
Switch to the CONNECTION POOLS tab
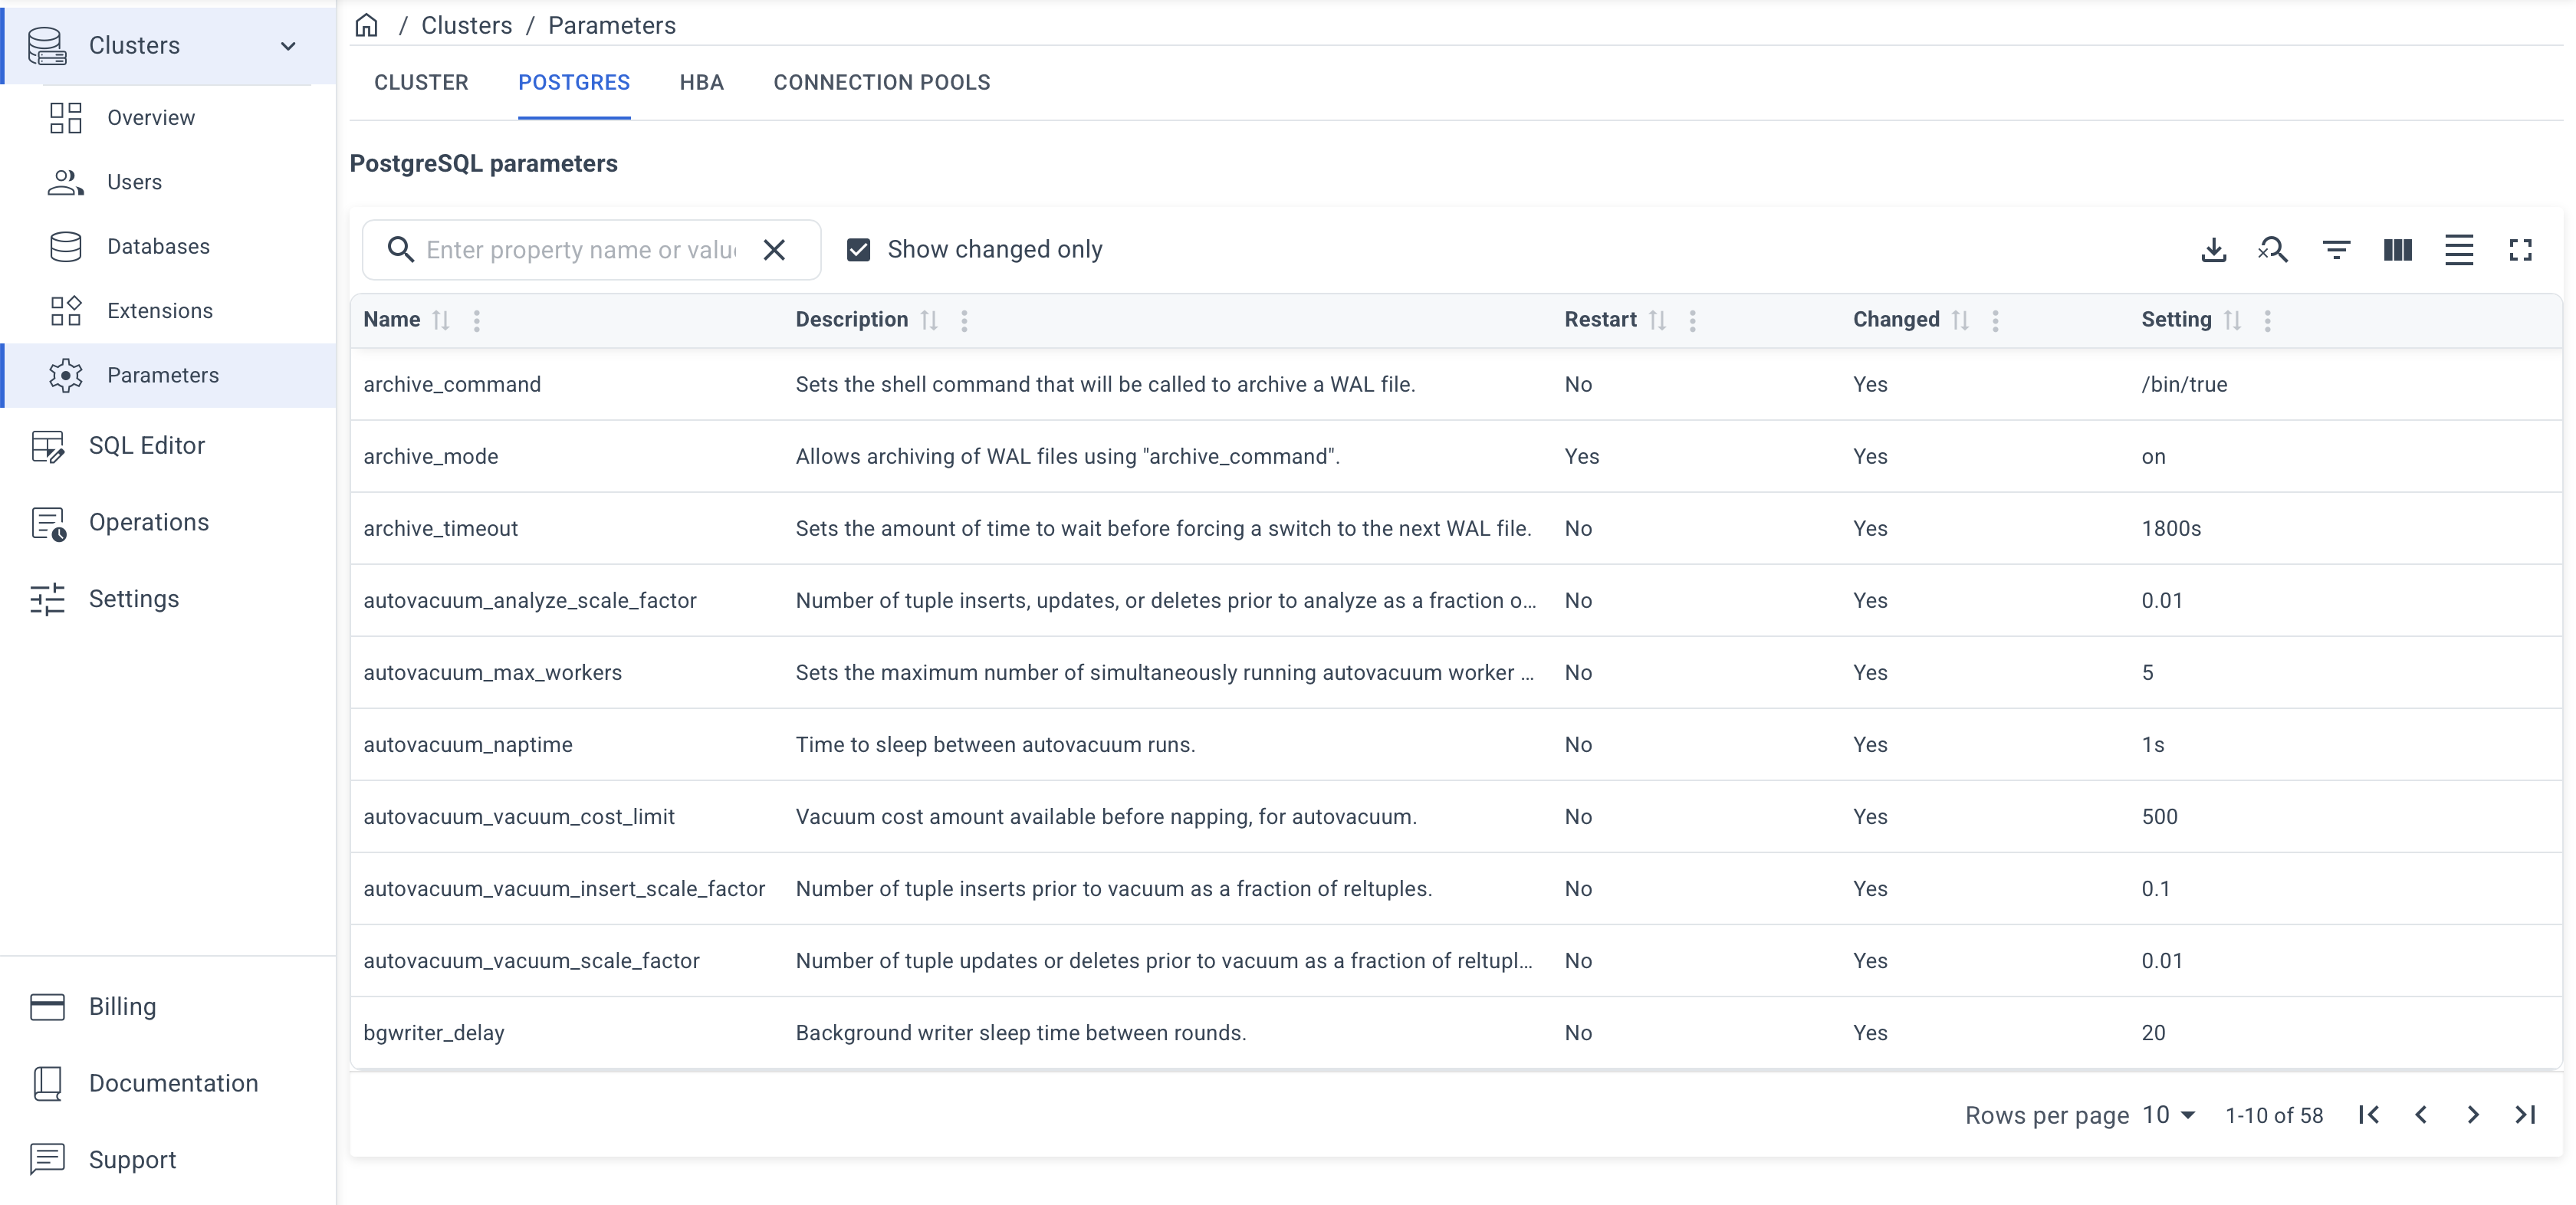point(881,82)
